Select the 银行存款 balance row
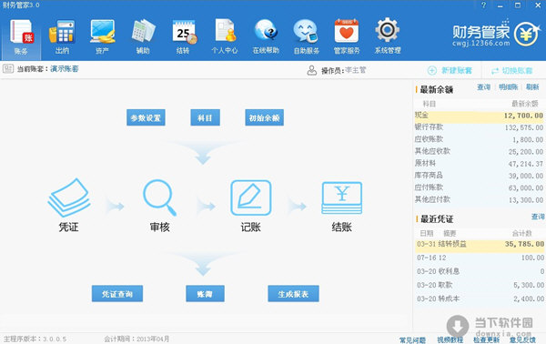The height and width of the screenshot is (344, 546). pyautogui.click(x=479, y=127)
